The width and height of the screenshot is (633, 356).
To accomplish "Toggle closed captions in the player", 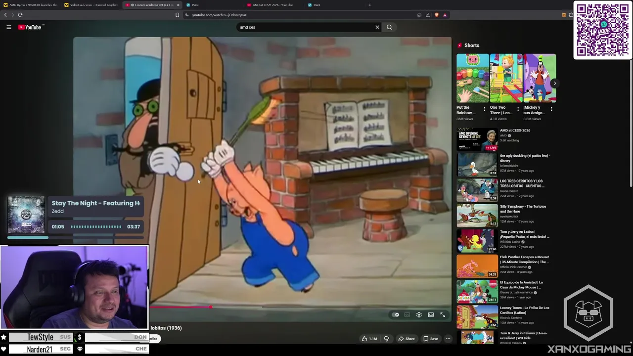I will (407, 315).
